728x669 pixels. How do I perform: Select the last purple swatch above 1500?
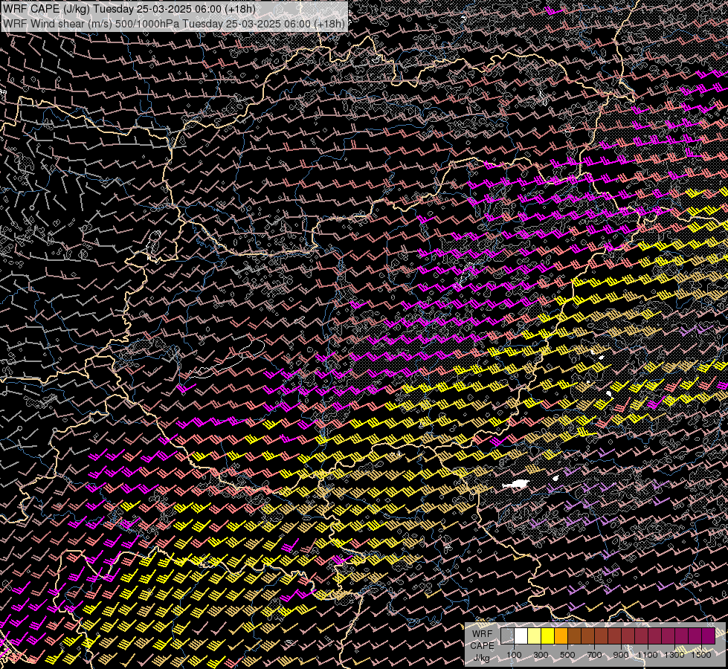tap(708, 636)
